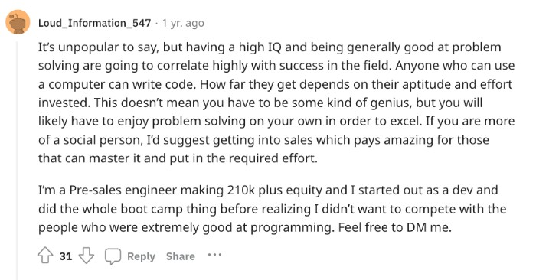Click the "1 yr. ago" timestamp
This screenshot has height=280, width=536.
pyautogui.click(x=183, y=23)
